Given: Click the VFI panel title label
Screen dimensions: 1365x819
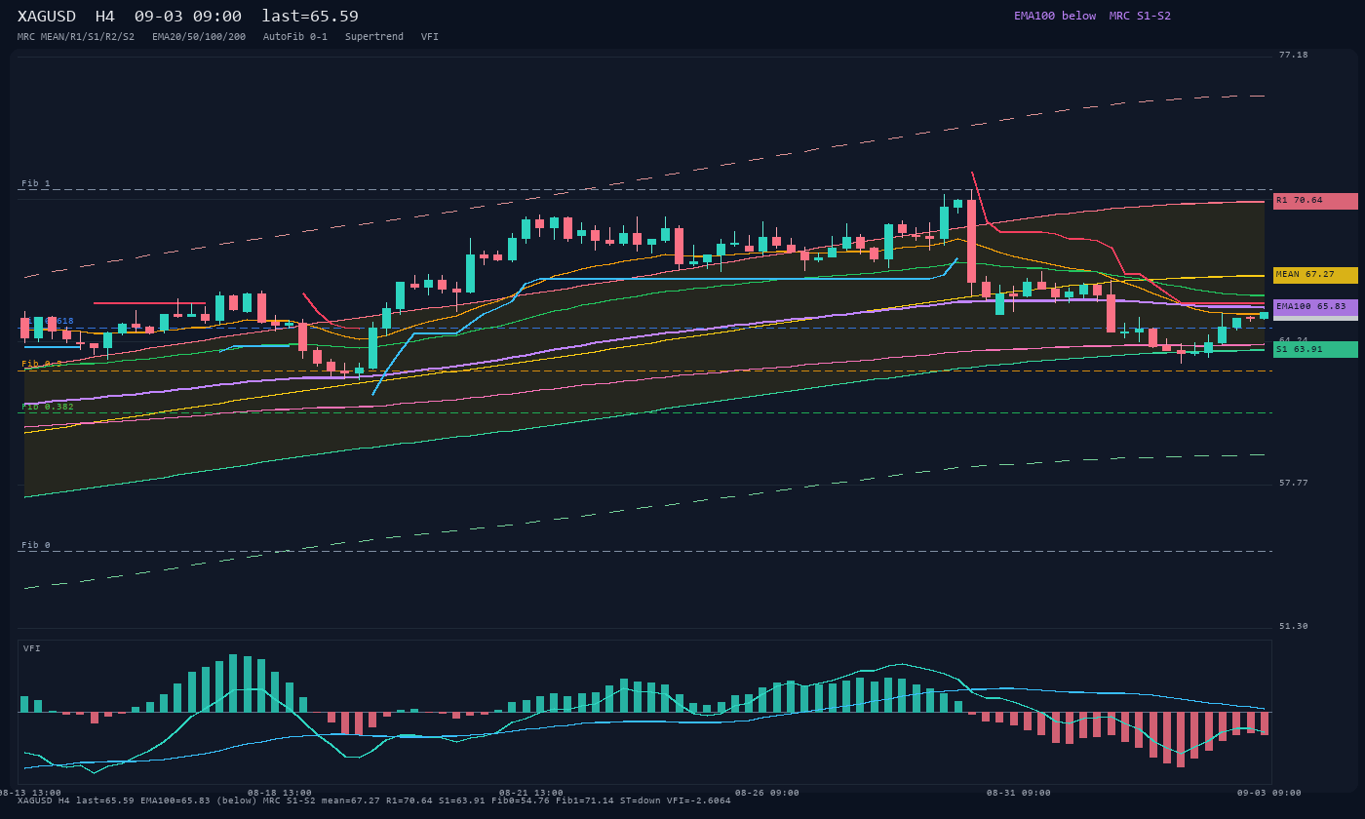Looking at the screenshot, I should [32, 648].
